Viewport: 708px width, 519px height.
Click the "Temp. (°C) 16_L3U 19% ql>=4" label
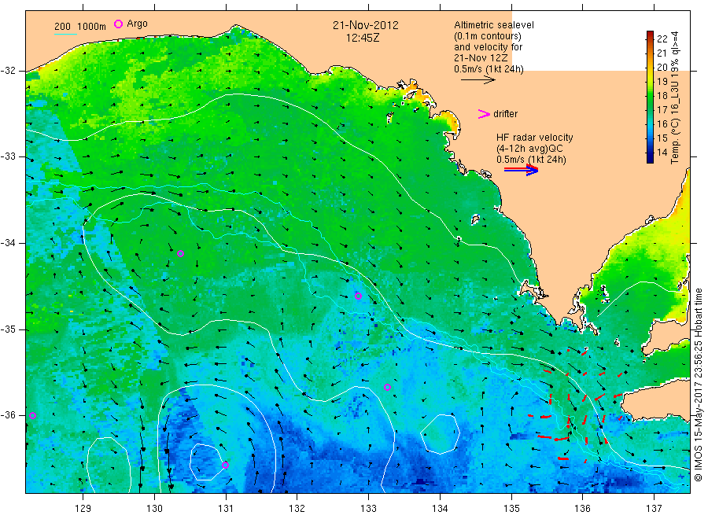[x=675, y=98]
